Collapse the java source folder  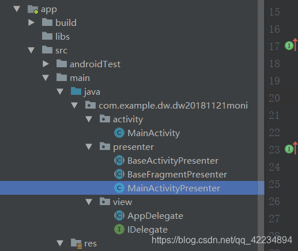coord(60,92)
